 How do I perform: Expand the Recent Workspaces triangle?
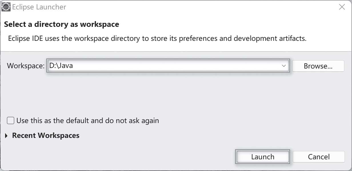[x=7, y=136]
